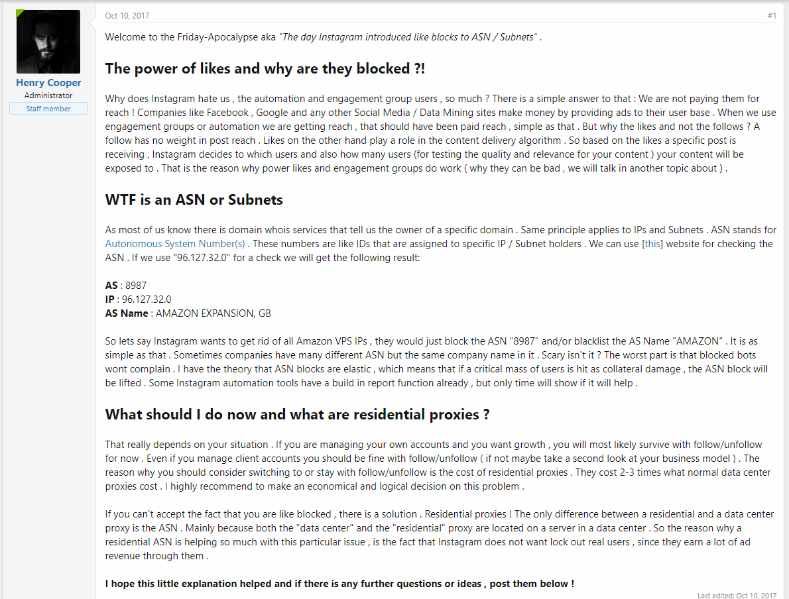The width and height of the screenshot is (789, 599).
Task: Click the bold 'I hope this little explanation' line
Action: pos(339,584)
